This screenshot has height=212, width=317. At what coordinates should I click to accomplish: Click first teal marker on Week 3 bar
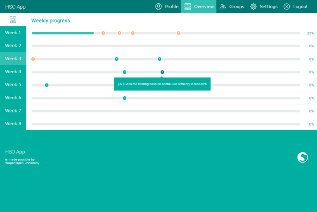(x=116, y=59)
